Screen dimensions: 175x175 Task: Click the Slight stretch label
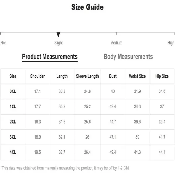59,43
